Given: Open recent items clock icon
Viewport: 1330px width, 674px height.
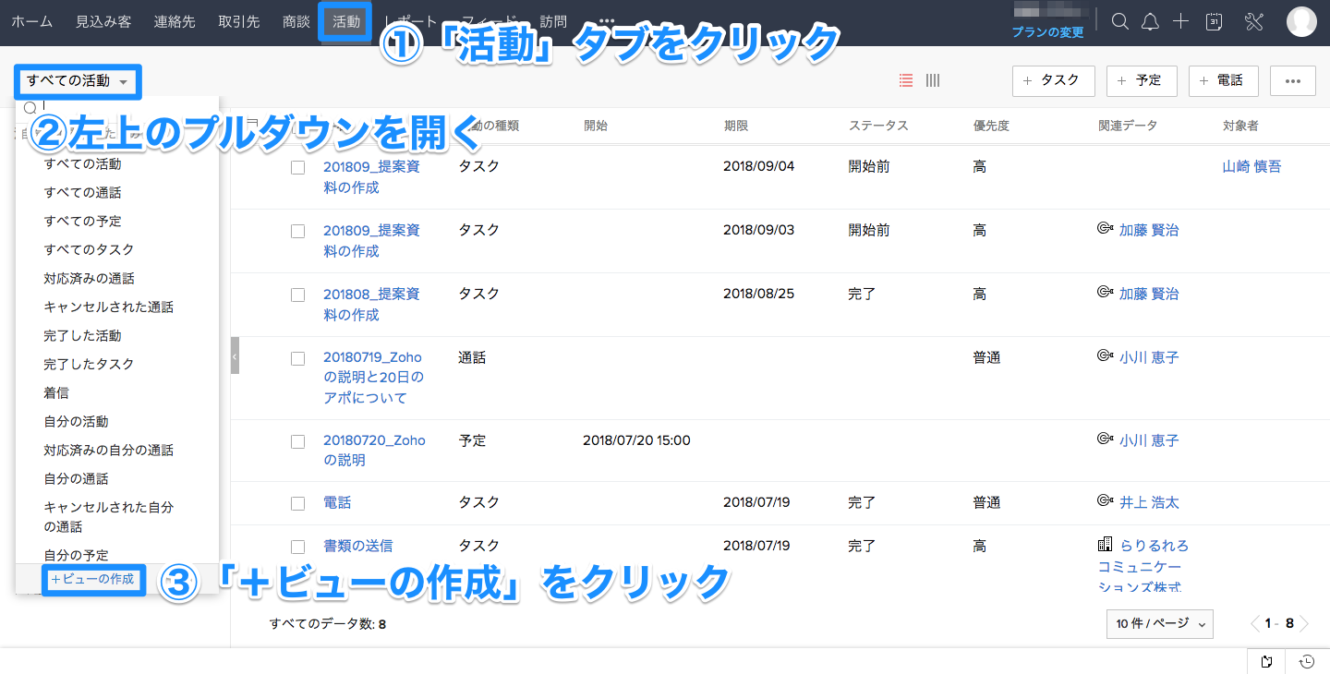Looking at the screenshot, I should [x=1307, y=661].
